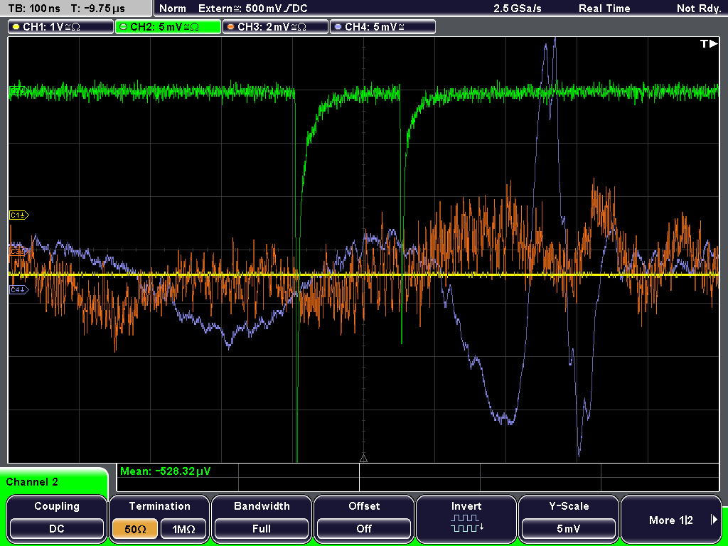Select the CH4: 5mV channel tab
Image resolution: width=728 pixels, height=546 pixels.
[382, 27]
